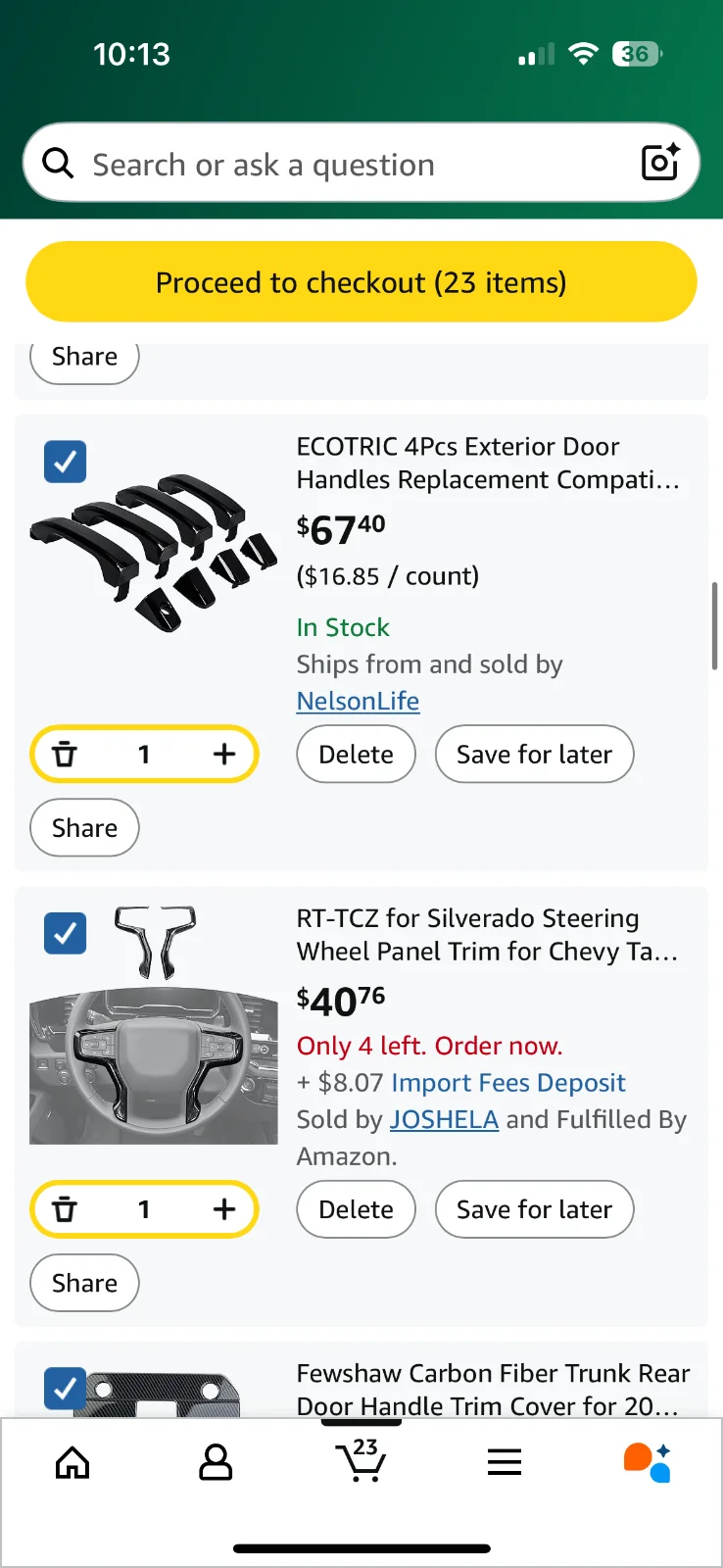Tap trash icon for ECOTRIC door handles
Screen dimensions: 723x1568
[x=65, y=755]
